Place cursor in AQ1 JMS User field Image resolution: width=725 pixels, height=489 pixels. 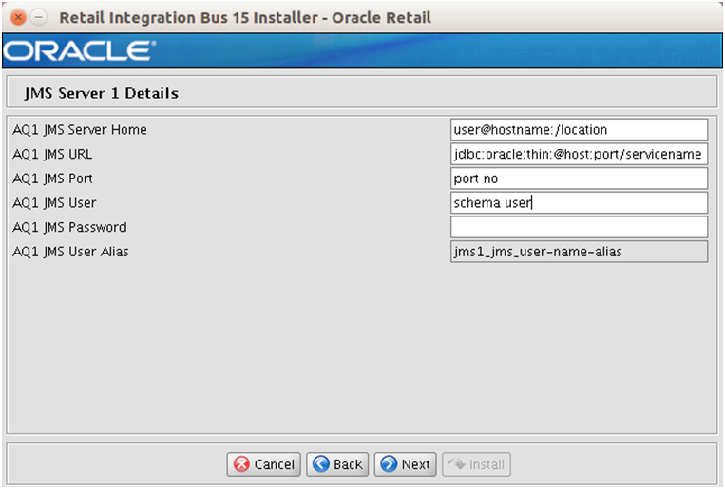(x=579, y=203)
